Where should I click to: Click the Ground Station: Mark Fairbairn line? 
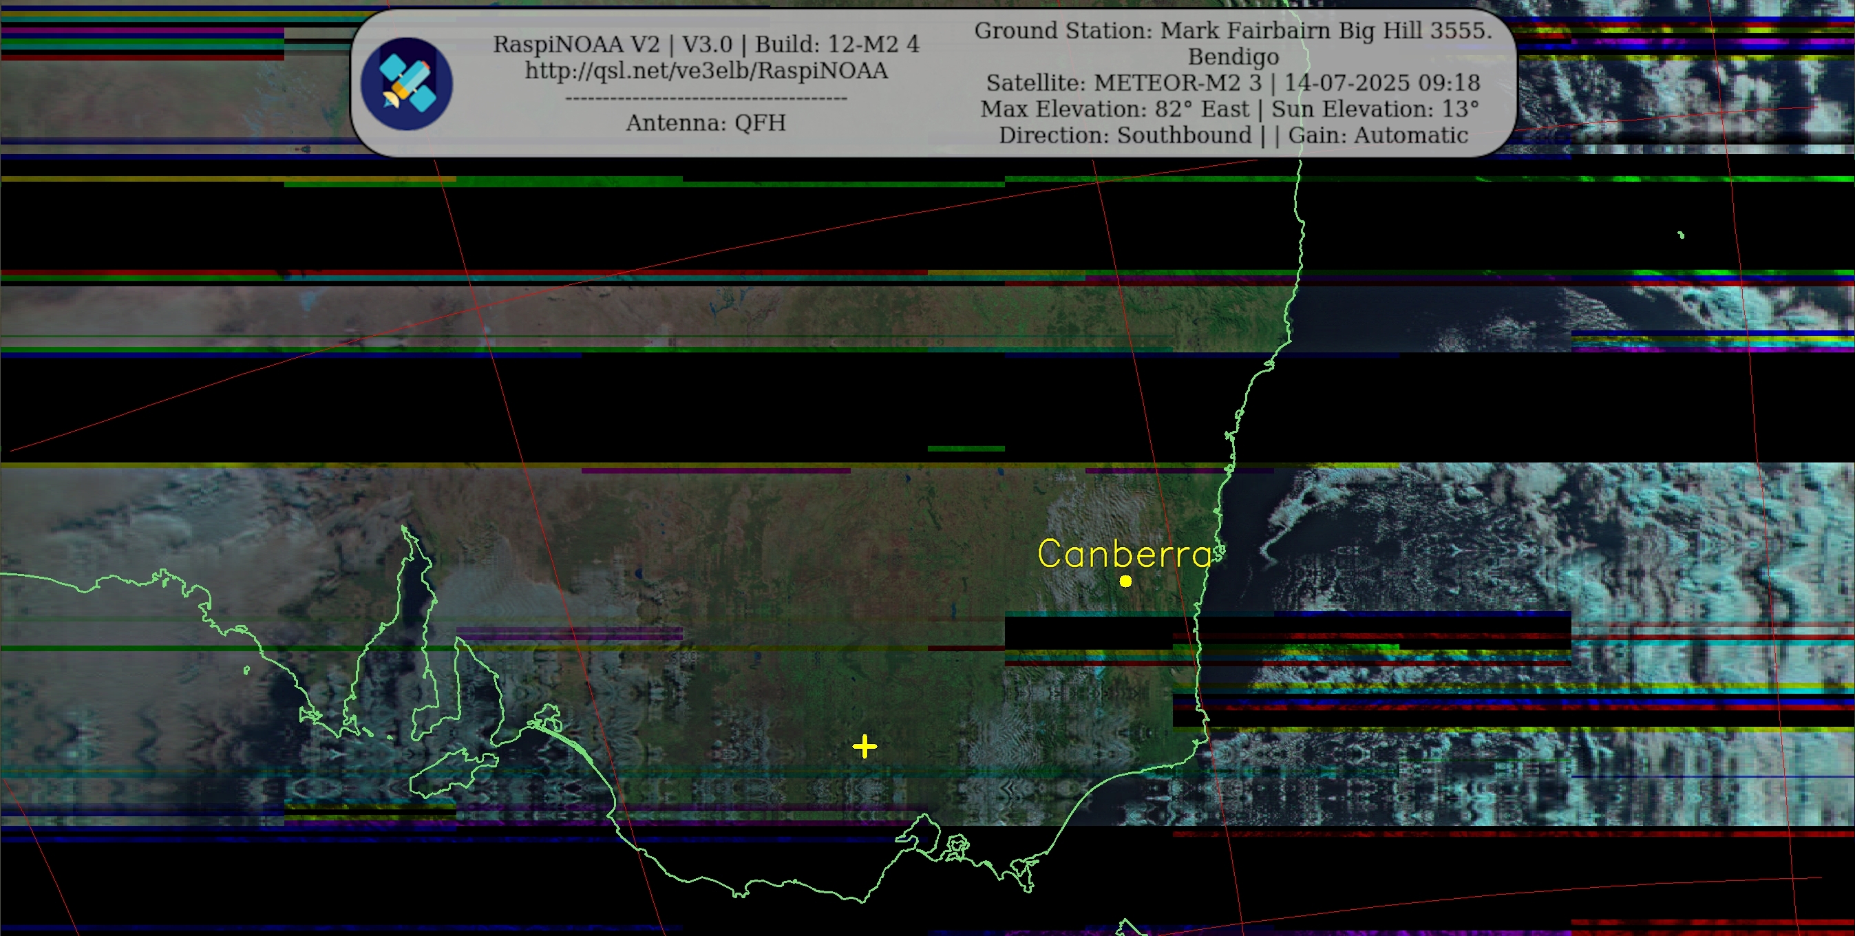(x=1233, y=30)
